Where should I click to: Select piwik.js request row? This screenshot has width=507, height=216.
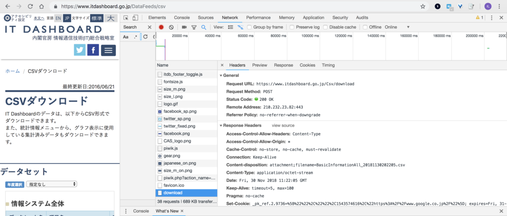186,149
